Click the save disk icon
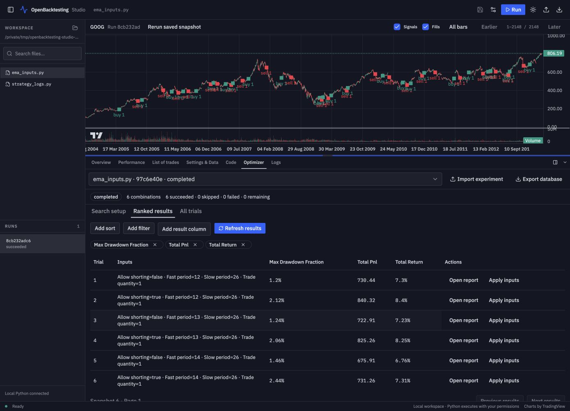 (x=480, y=9)
